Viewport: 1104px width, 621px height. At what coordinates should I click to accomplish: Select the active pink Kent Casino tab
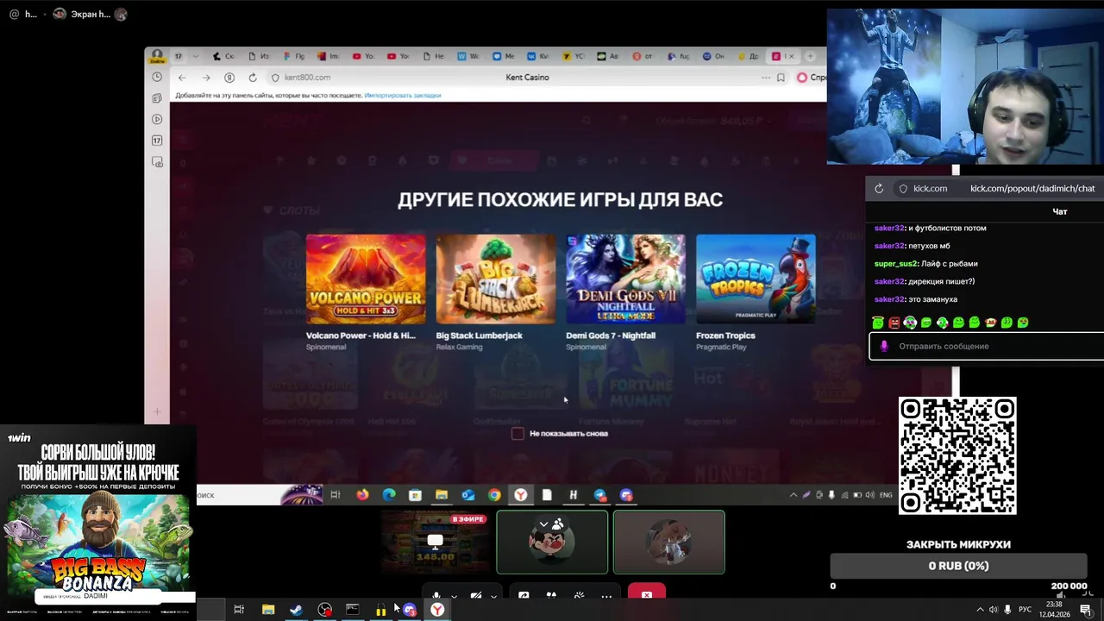783,56
